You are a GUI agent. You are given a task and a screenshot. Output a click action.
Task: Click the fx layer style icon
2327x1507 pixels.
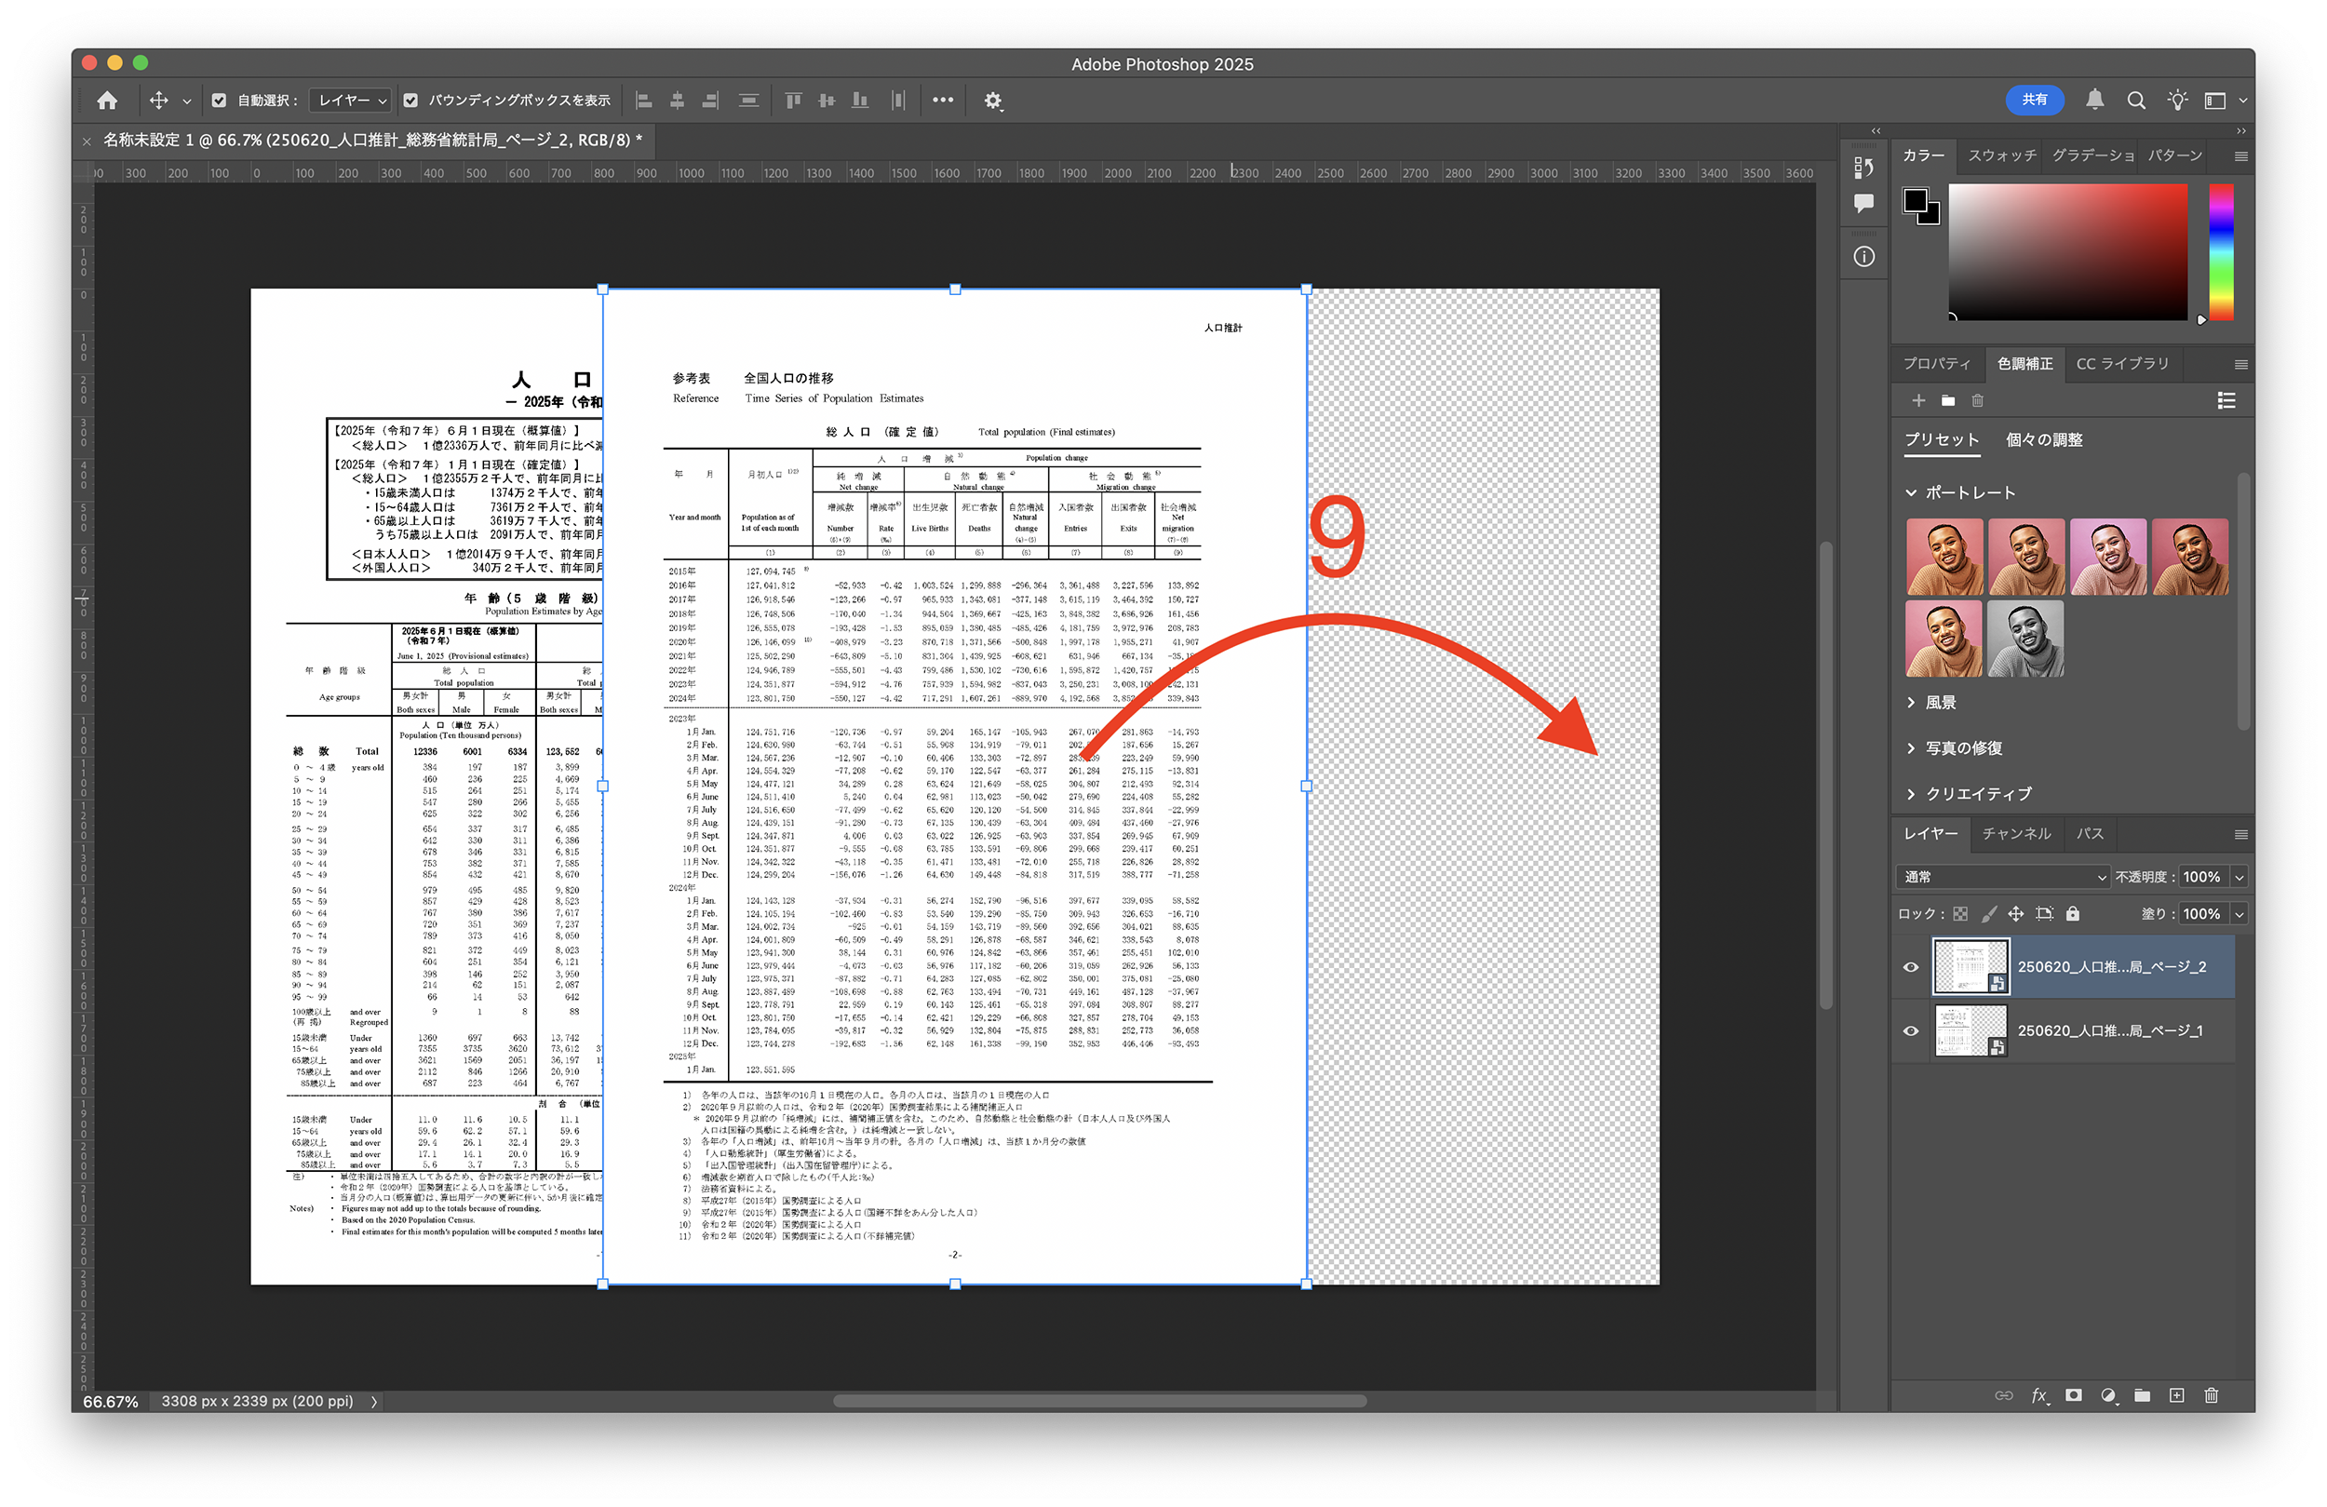[x=2038, y=1395]
